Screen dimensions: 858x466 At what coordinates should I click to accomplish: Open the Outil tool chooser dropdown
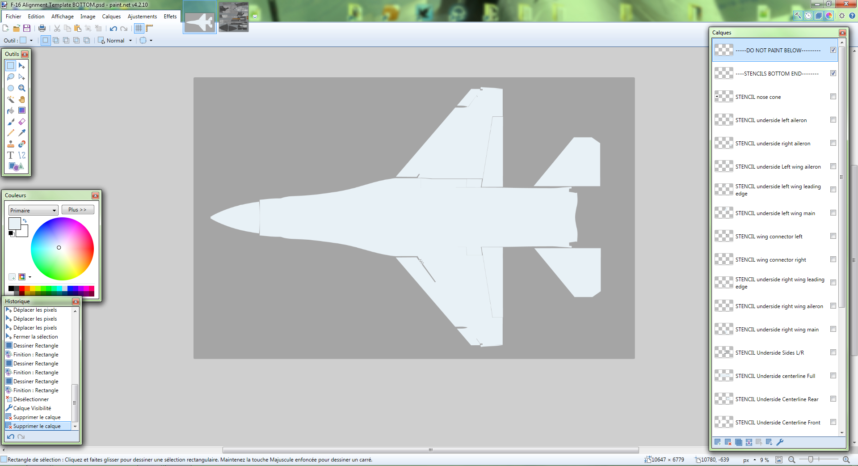[x=31, y=41]
